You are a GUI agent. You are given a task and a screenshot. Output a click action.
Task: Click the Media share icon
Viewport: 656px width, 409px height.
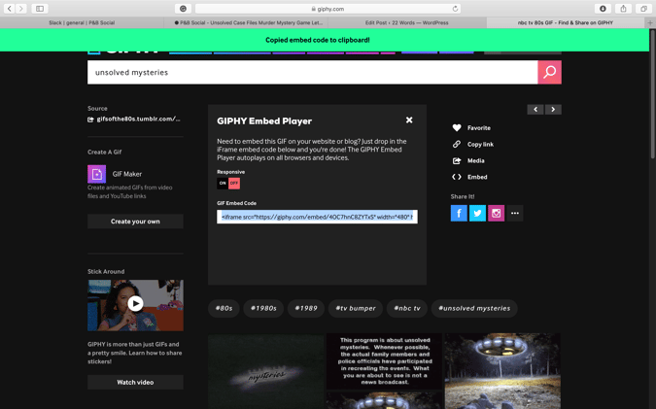457,160
